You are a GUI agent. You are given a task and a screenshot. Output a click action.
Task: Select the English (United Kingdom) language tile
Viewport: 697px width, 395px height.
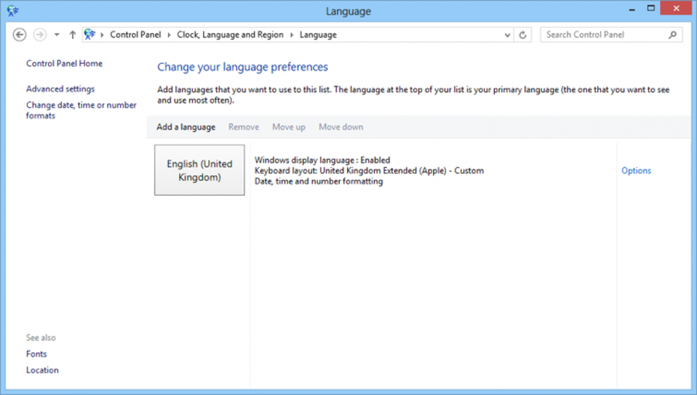200,170
